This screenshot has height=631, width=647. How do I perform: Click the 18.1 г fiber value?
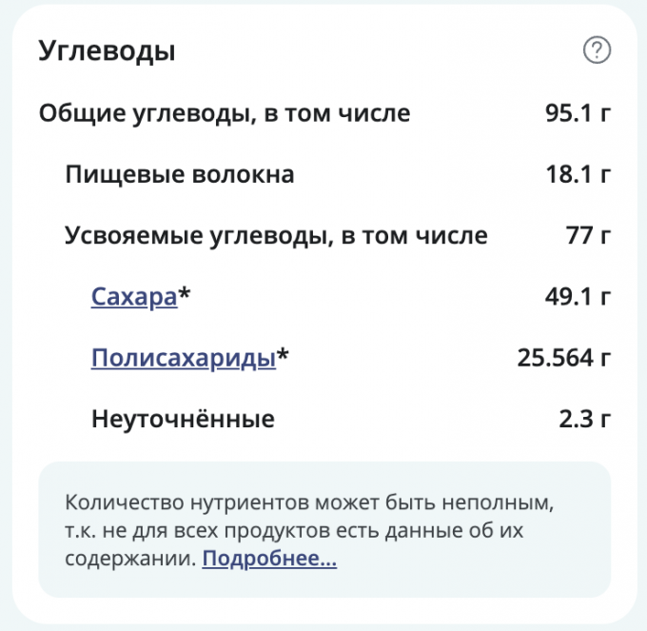[x=578, y=175]
